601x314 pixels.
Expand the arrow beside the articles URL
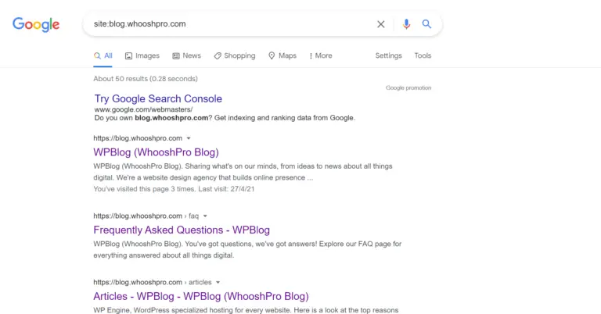tap(218, 282)
